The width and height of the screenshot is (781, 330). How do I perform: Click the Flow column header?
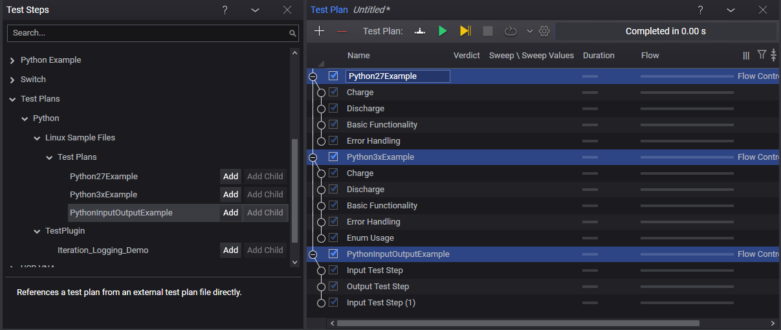(x=650, y=56)
